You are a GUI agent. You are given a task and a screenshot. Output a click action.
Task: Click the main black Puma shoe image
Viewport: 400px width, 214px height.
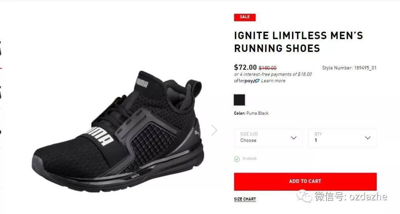point(118,131)
